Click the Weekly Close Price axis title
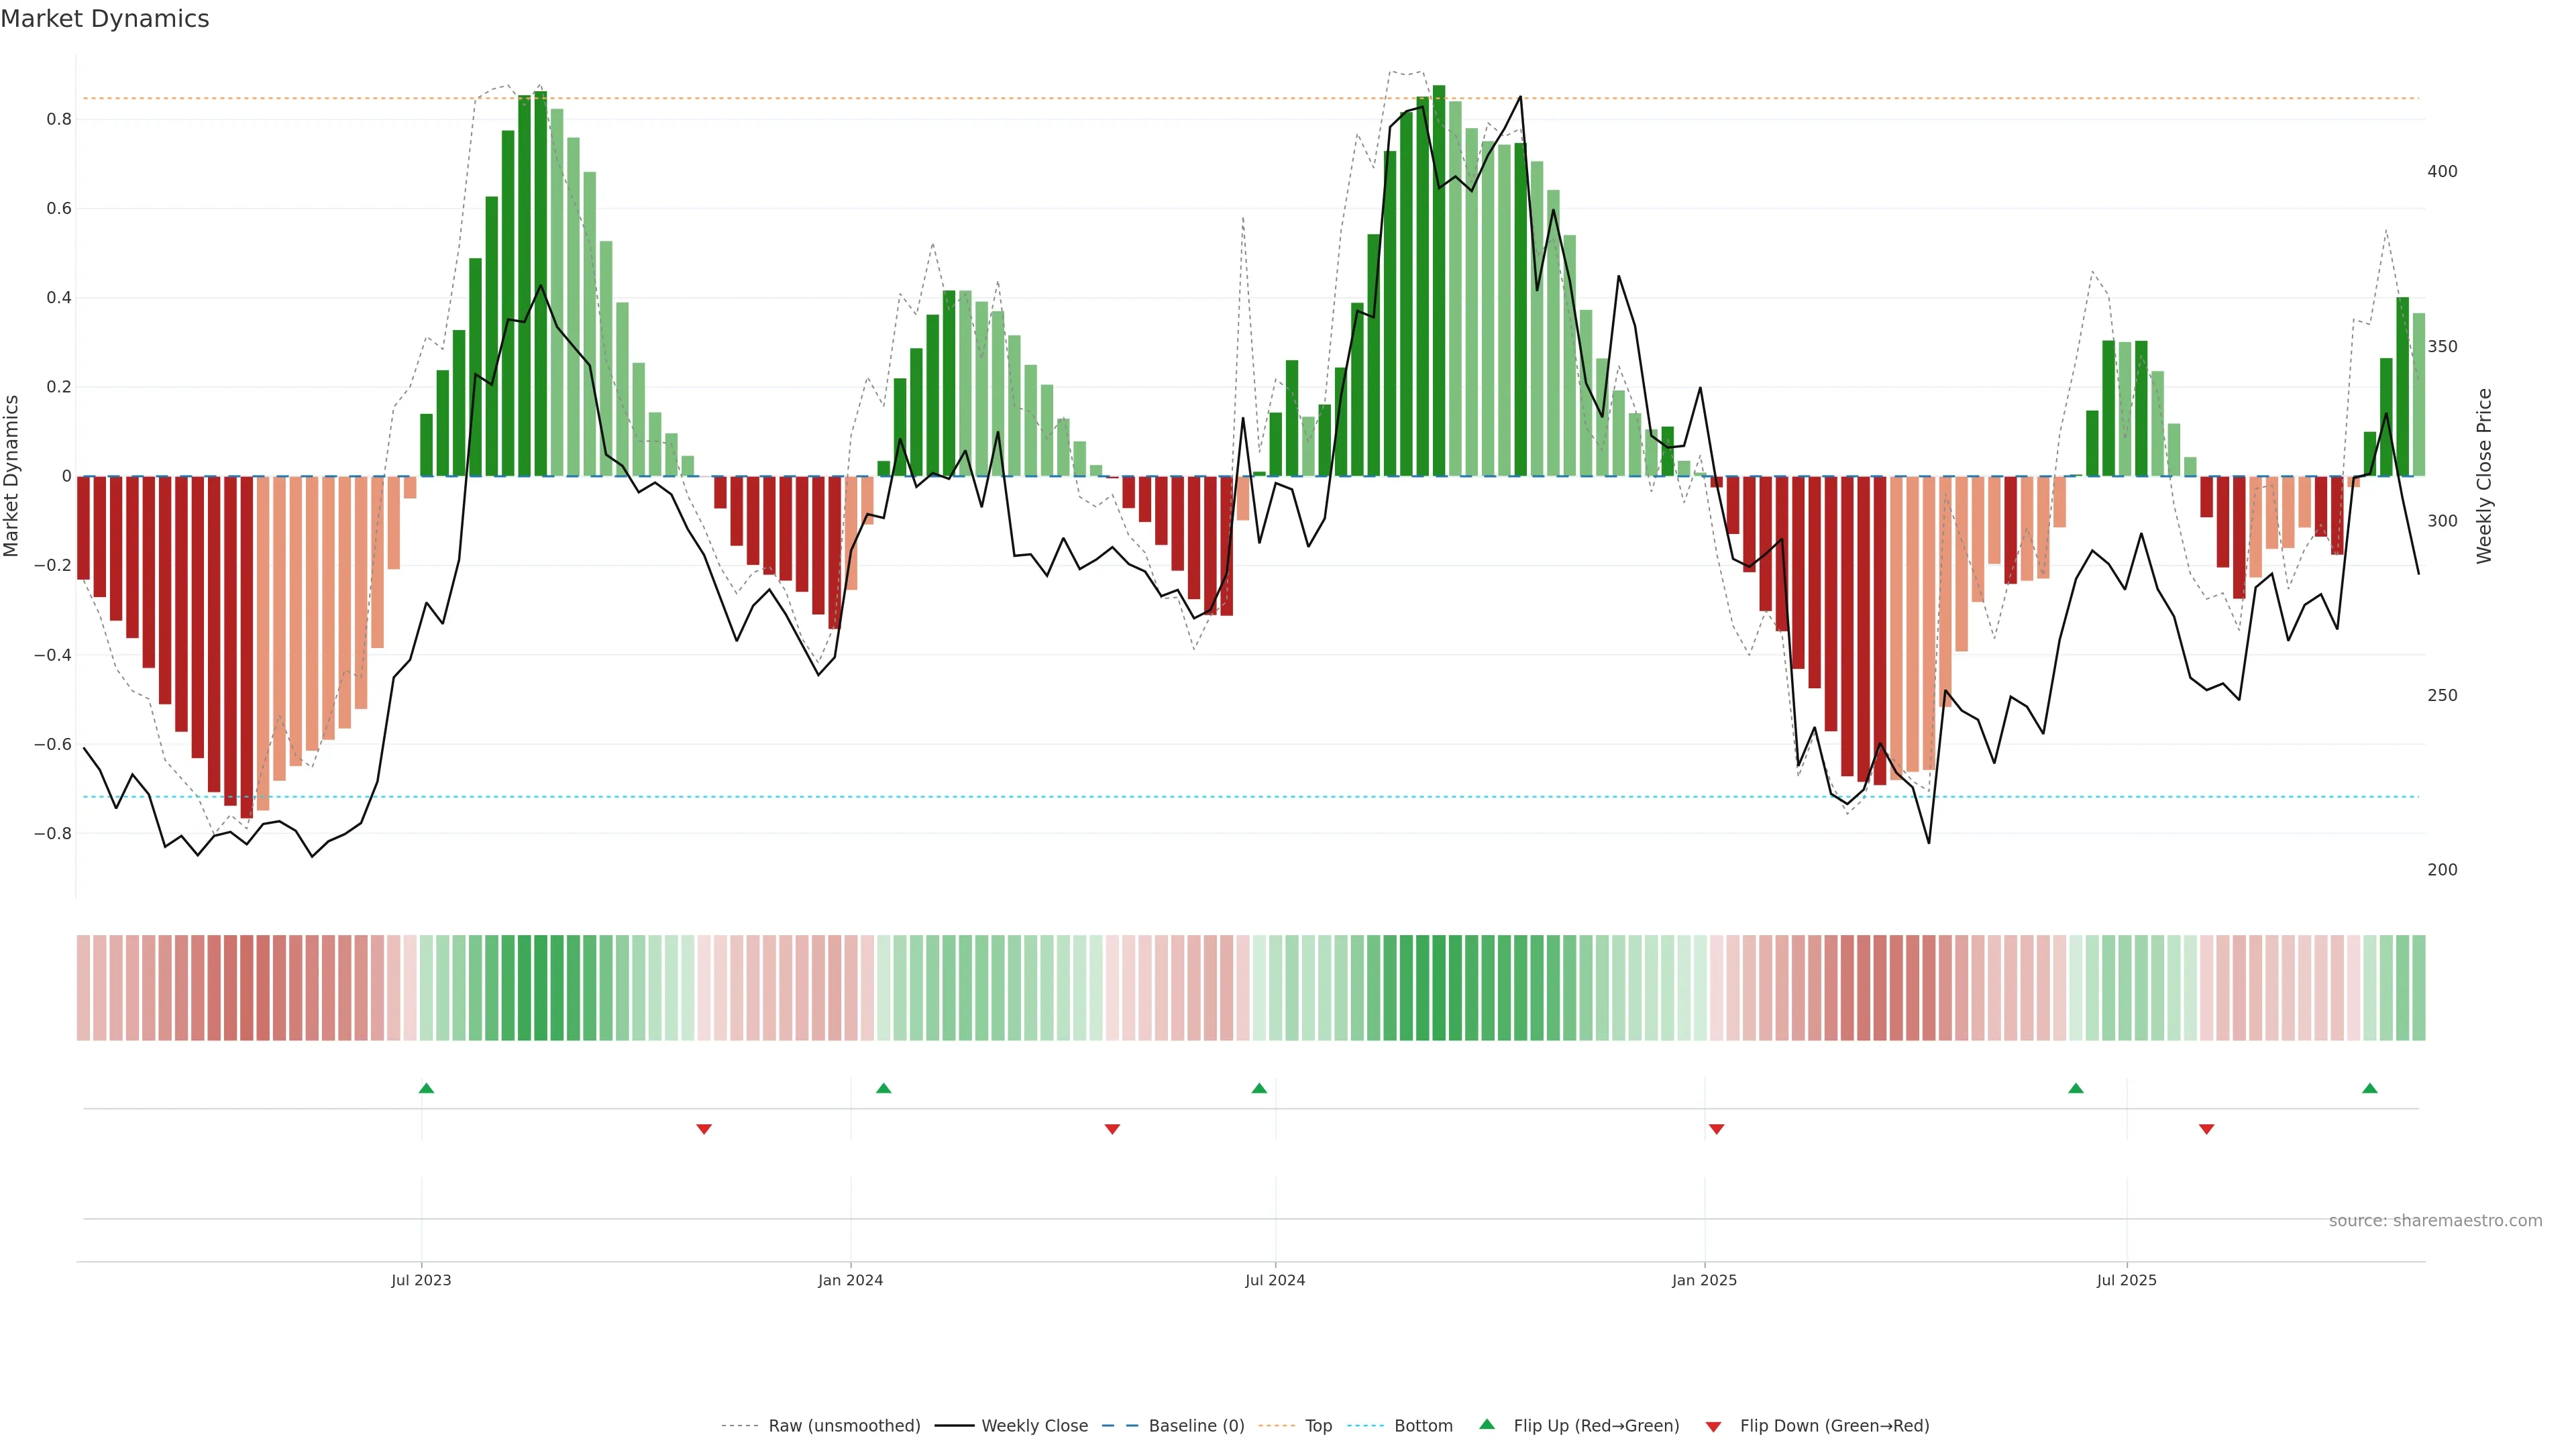Screen dimensions: 2576x1449 (2485, 476)
